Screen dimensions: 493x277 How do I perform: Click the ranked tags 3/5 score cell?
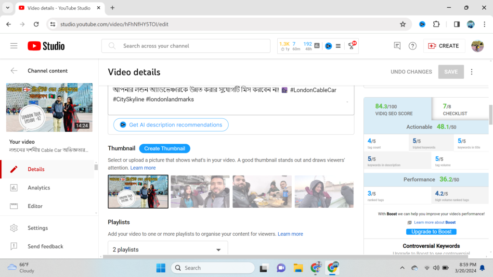click(x=398, y=196)
